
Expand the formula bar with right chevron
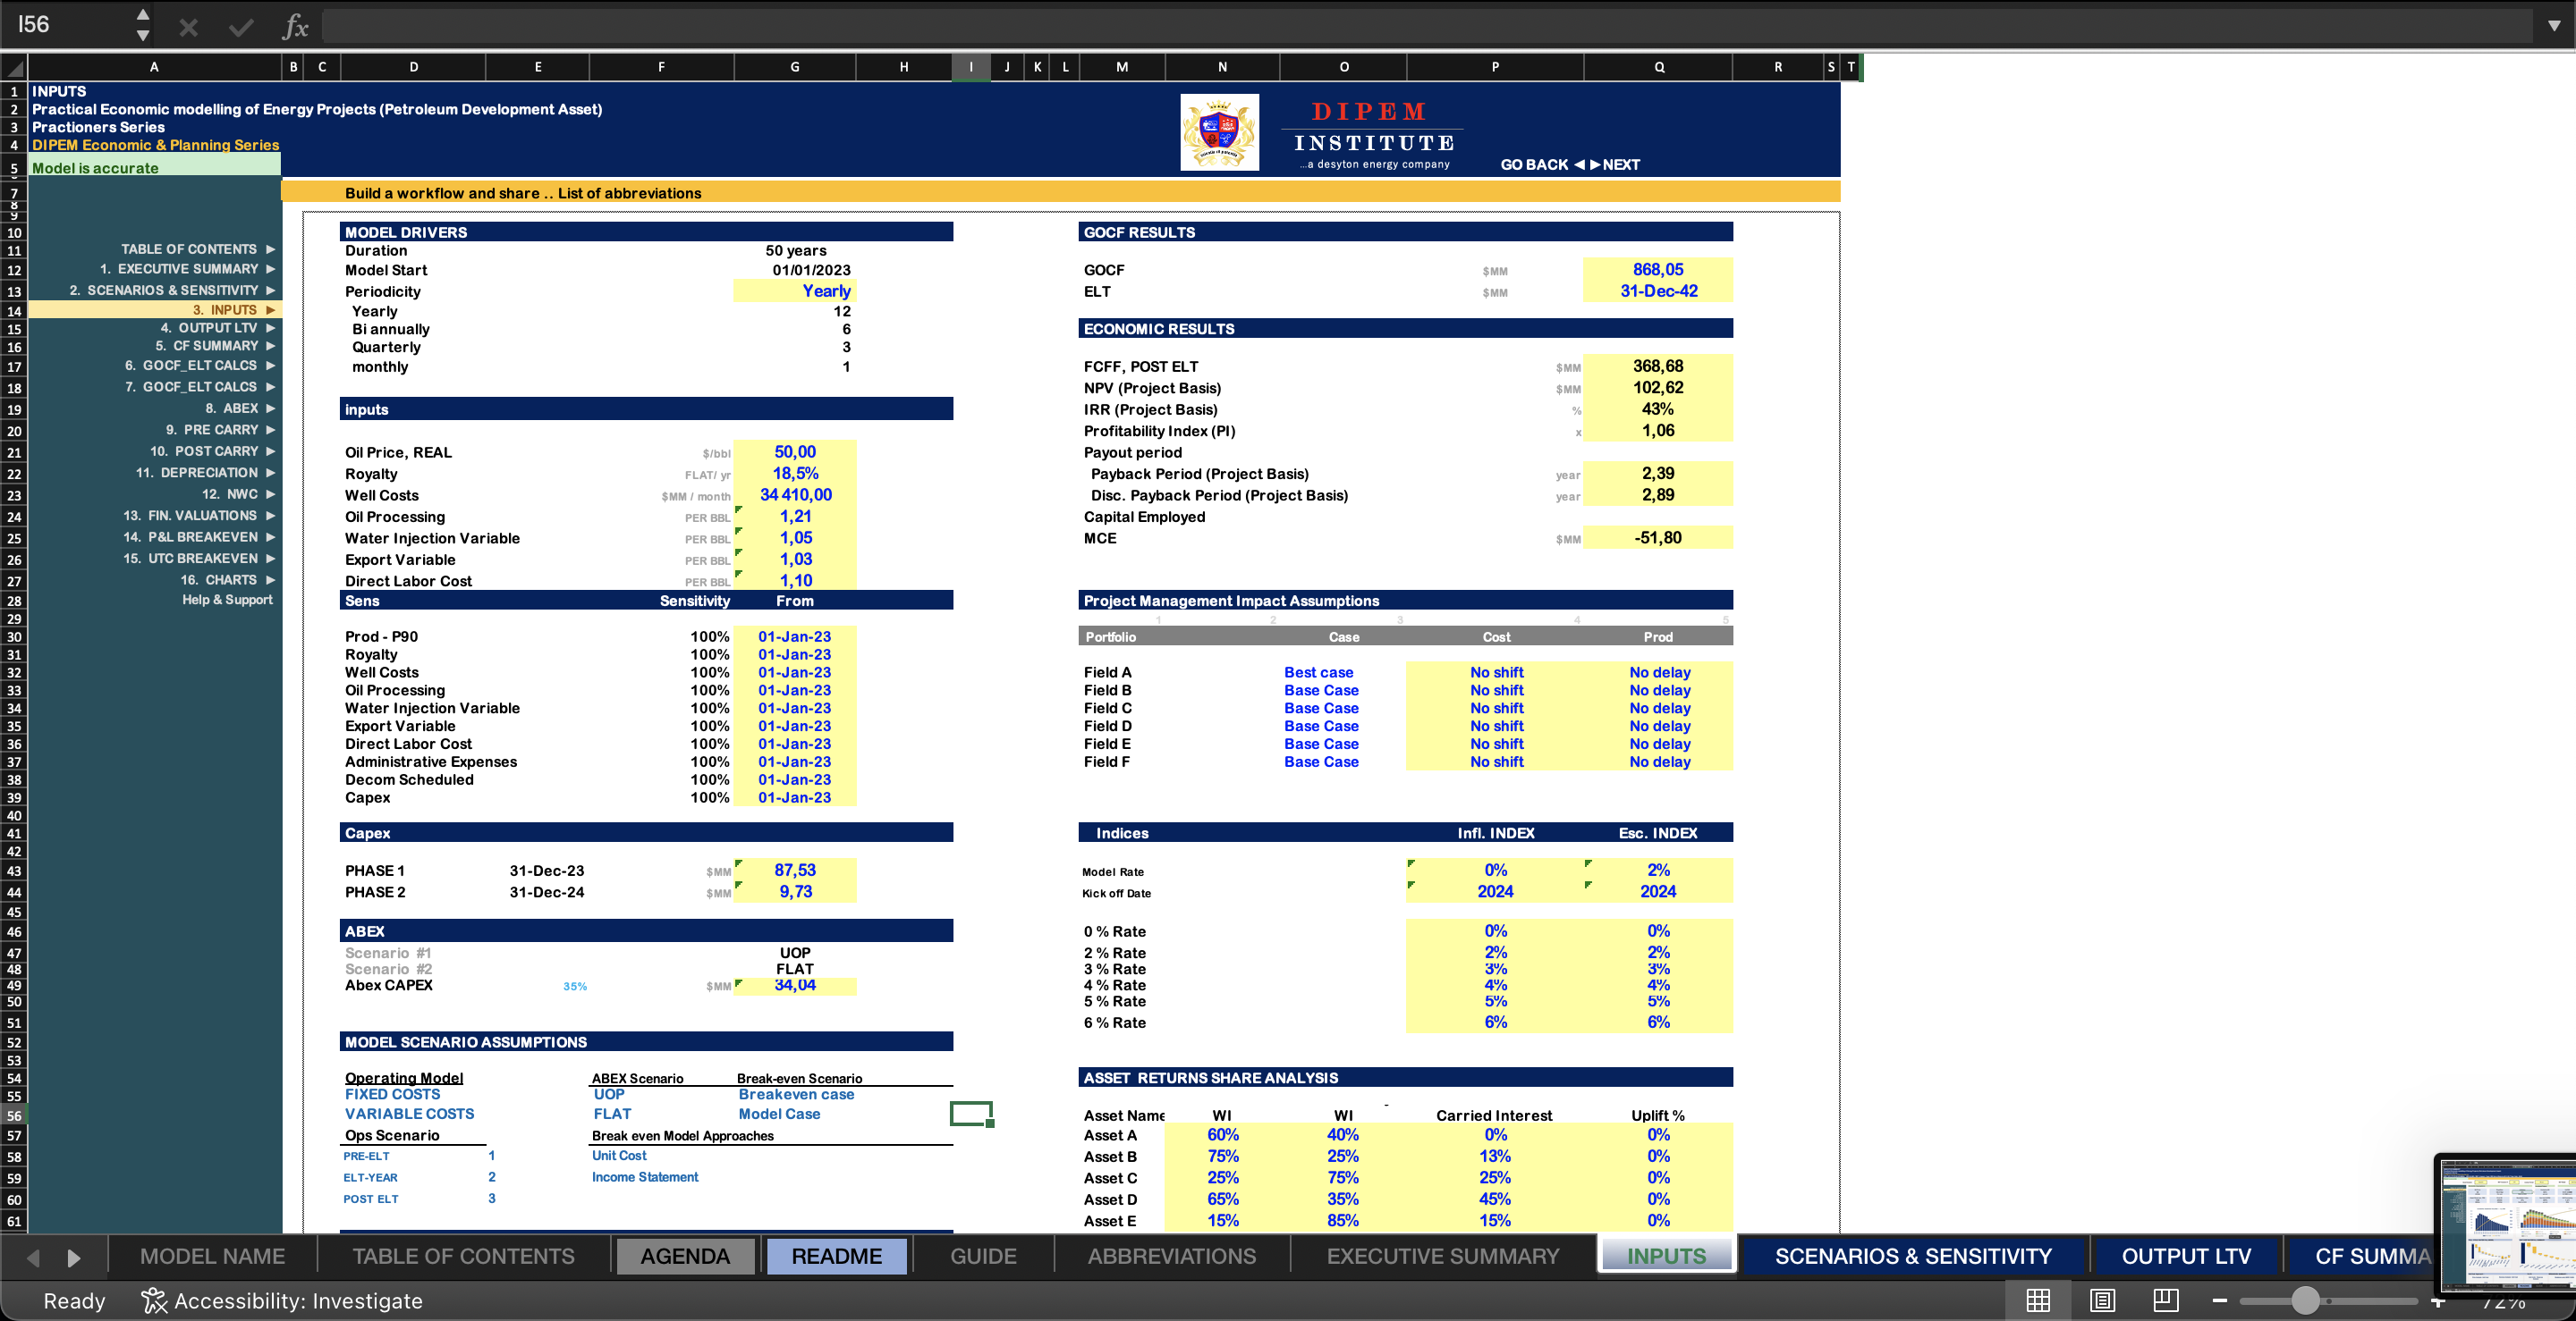(2553, 26)
